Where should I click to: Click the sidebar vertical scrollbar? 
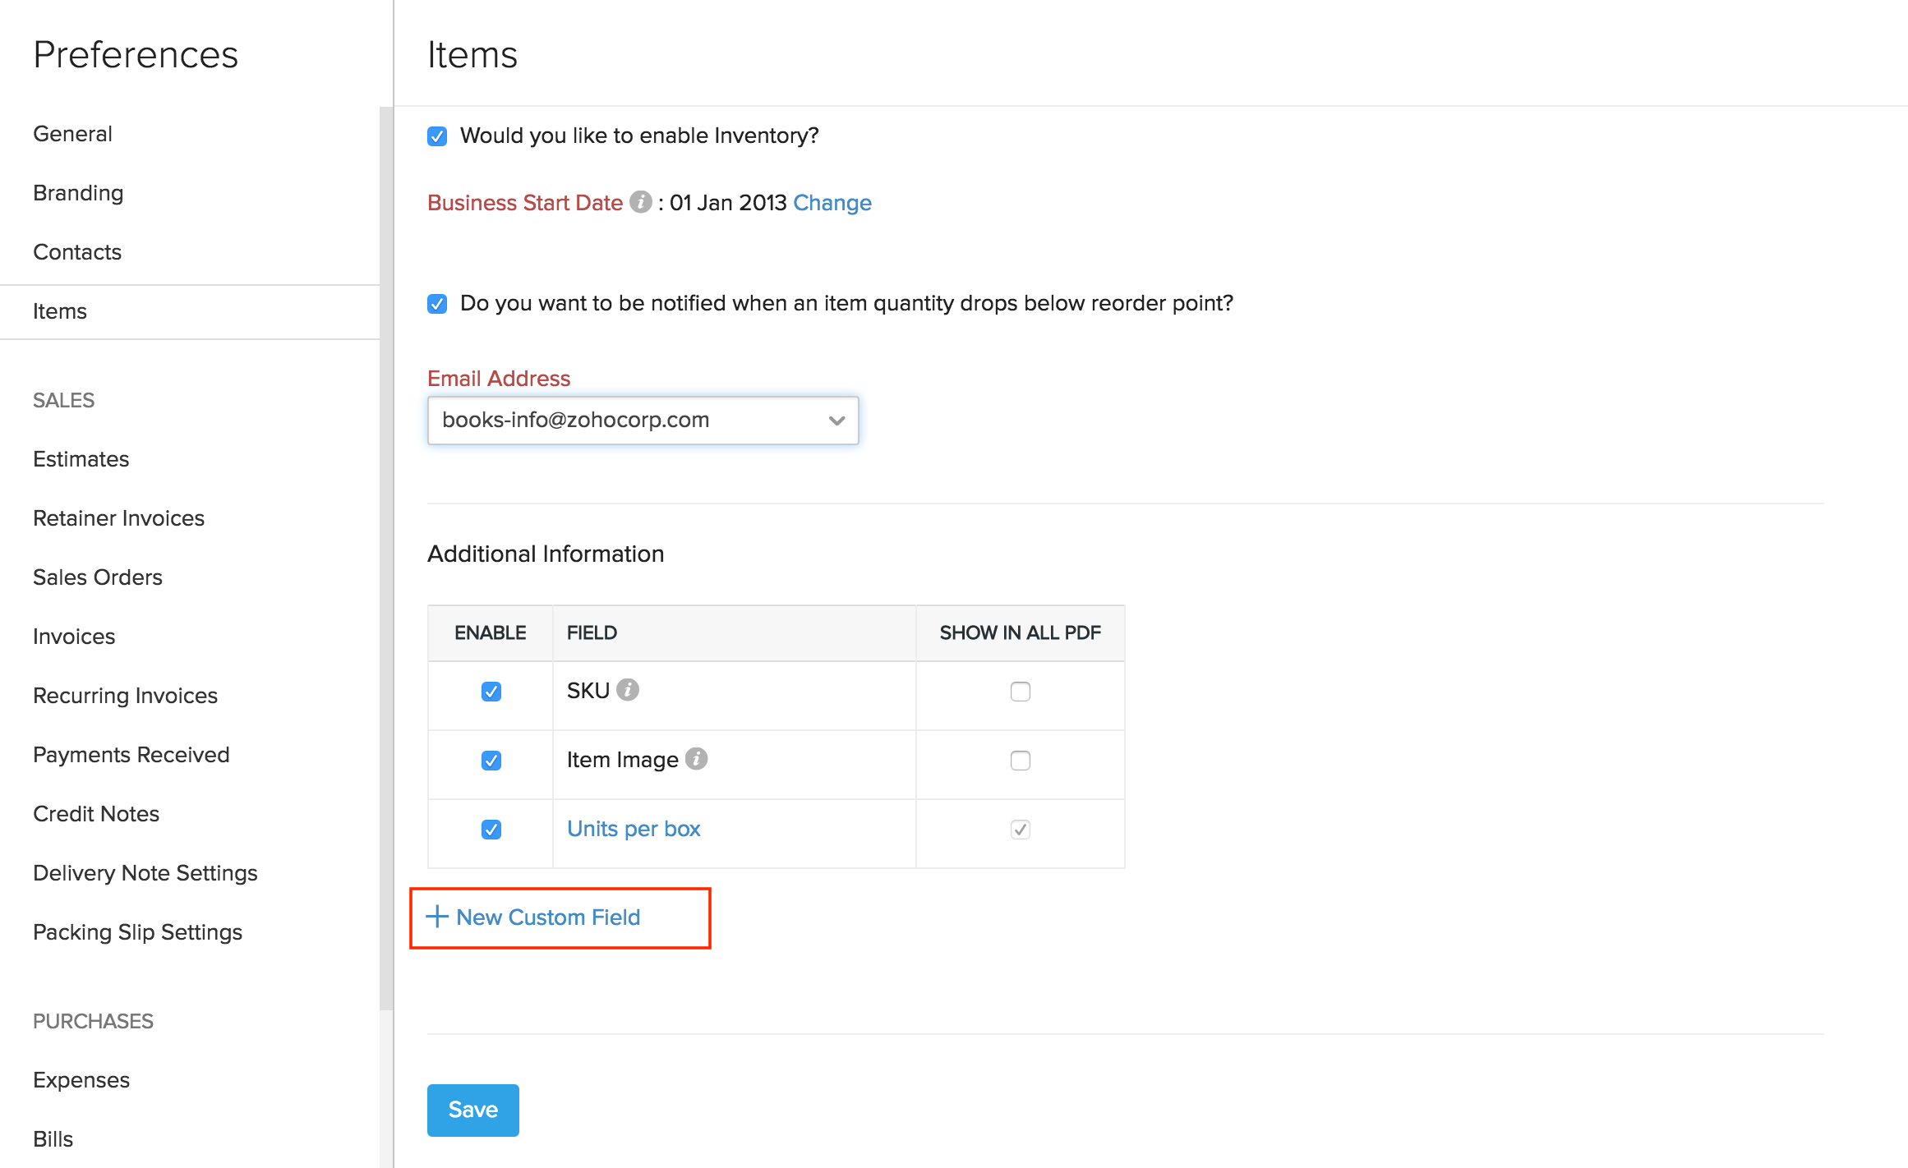point(386,559)
